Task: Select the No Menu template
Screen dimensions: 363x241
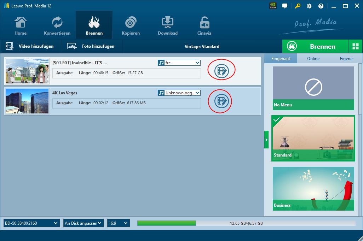Action: [x=313, y=88]
